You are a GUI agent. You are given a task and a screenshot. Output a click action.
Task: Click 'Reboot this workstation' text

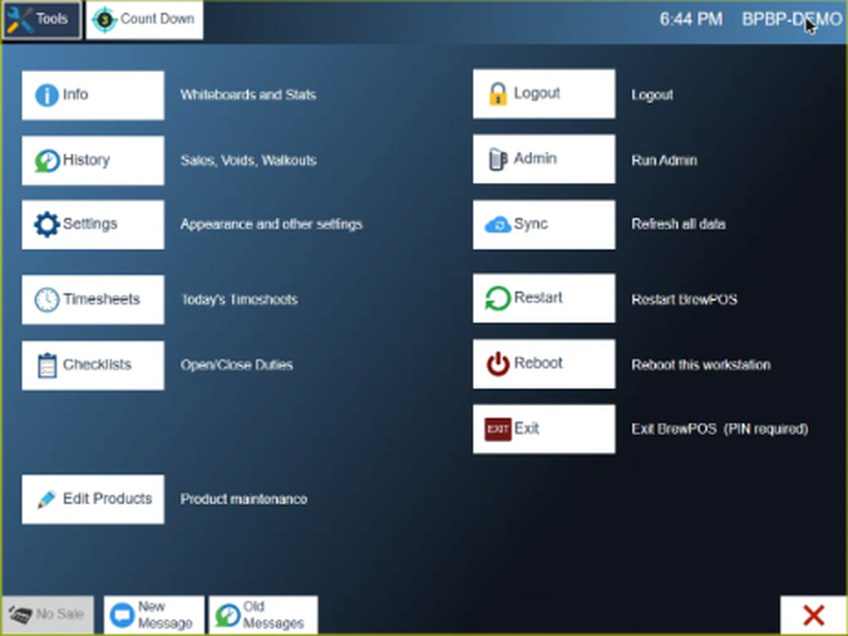pyautogui.click(x=701, y=365)
